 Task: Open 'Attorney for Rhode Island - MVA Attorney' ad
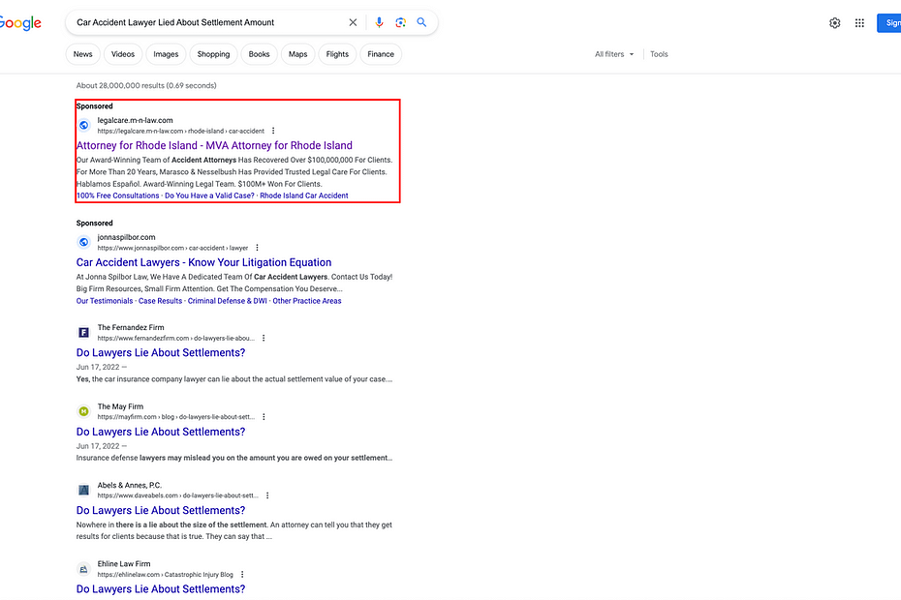(x=214, y=145)
